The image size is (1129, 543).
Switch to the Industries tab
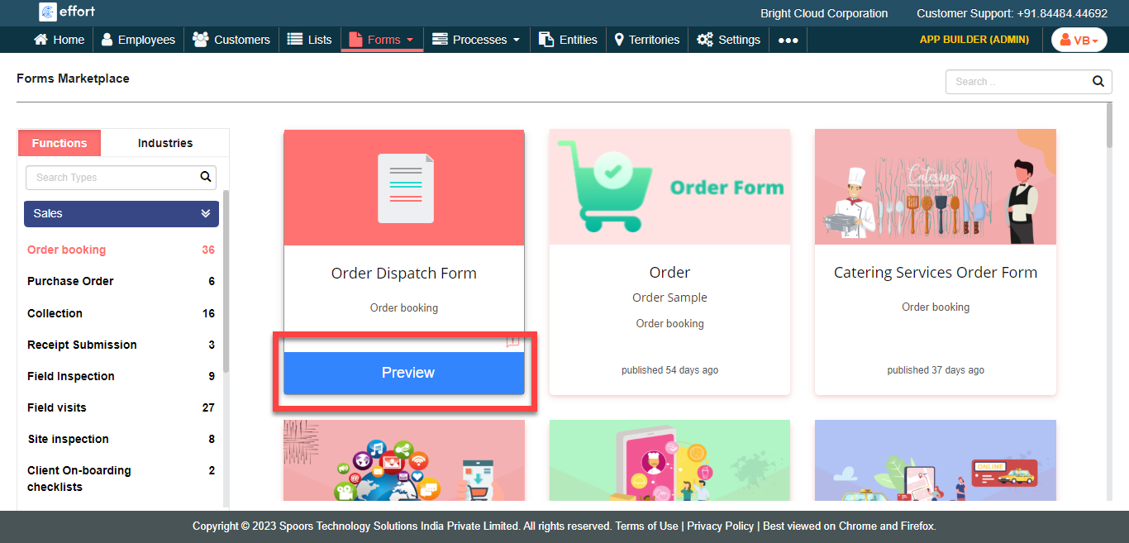point(165,143)
